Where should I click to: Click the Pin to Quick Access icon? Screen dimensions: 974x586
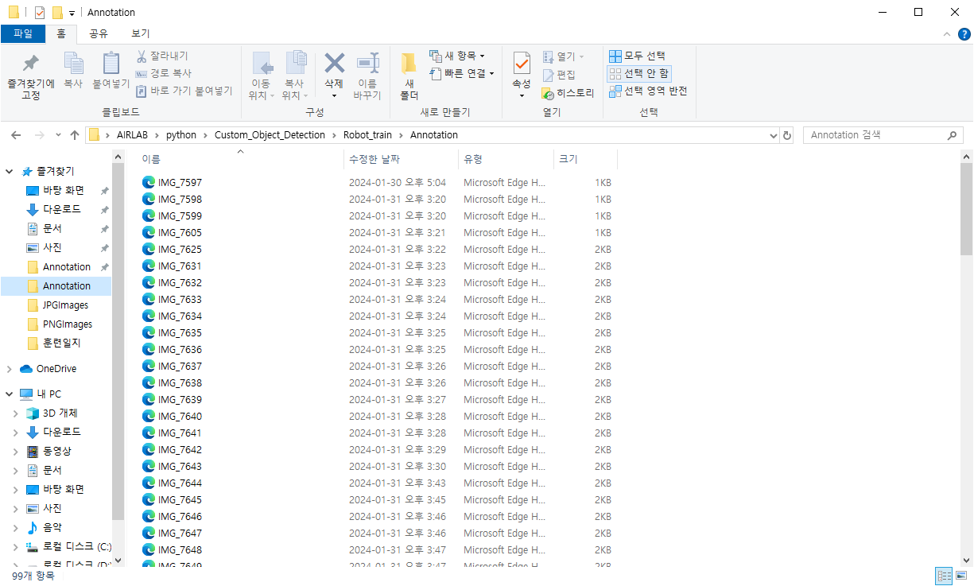(x=30, y=65)
